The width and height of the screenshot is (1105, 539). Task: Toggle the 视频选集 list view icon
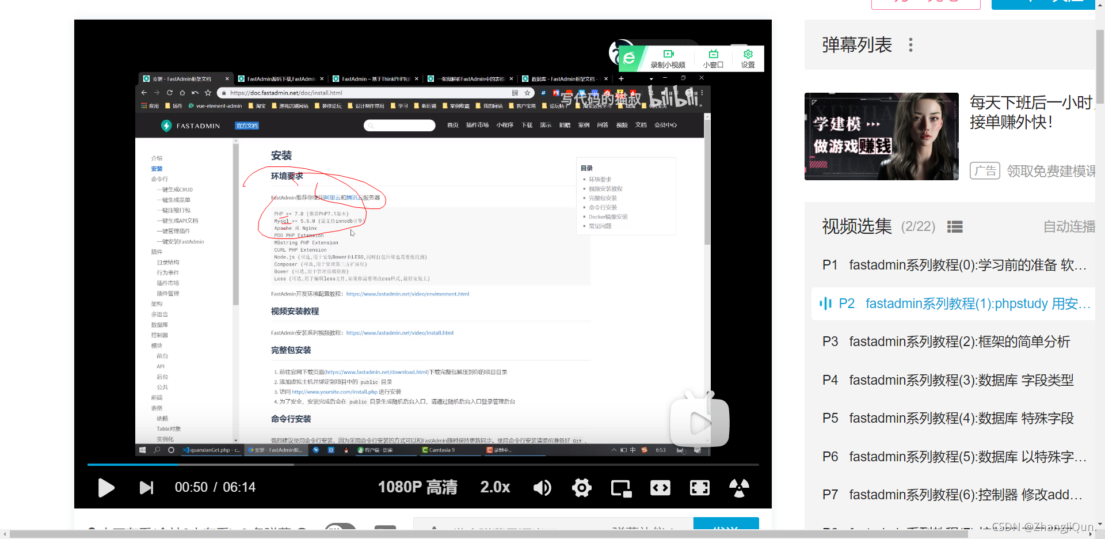click(955, 227)
